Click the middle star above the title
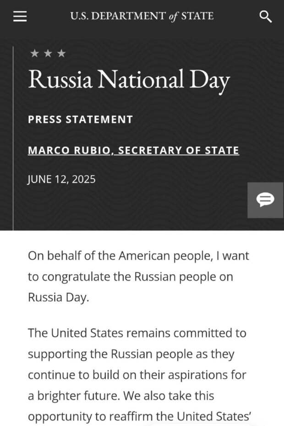Viewport: 284px width, 426px height. click(48, 53)
